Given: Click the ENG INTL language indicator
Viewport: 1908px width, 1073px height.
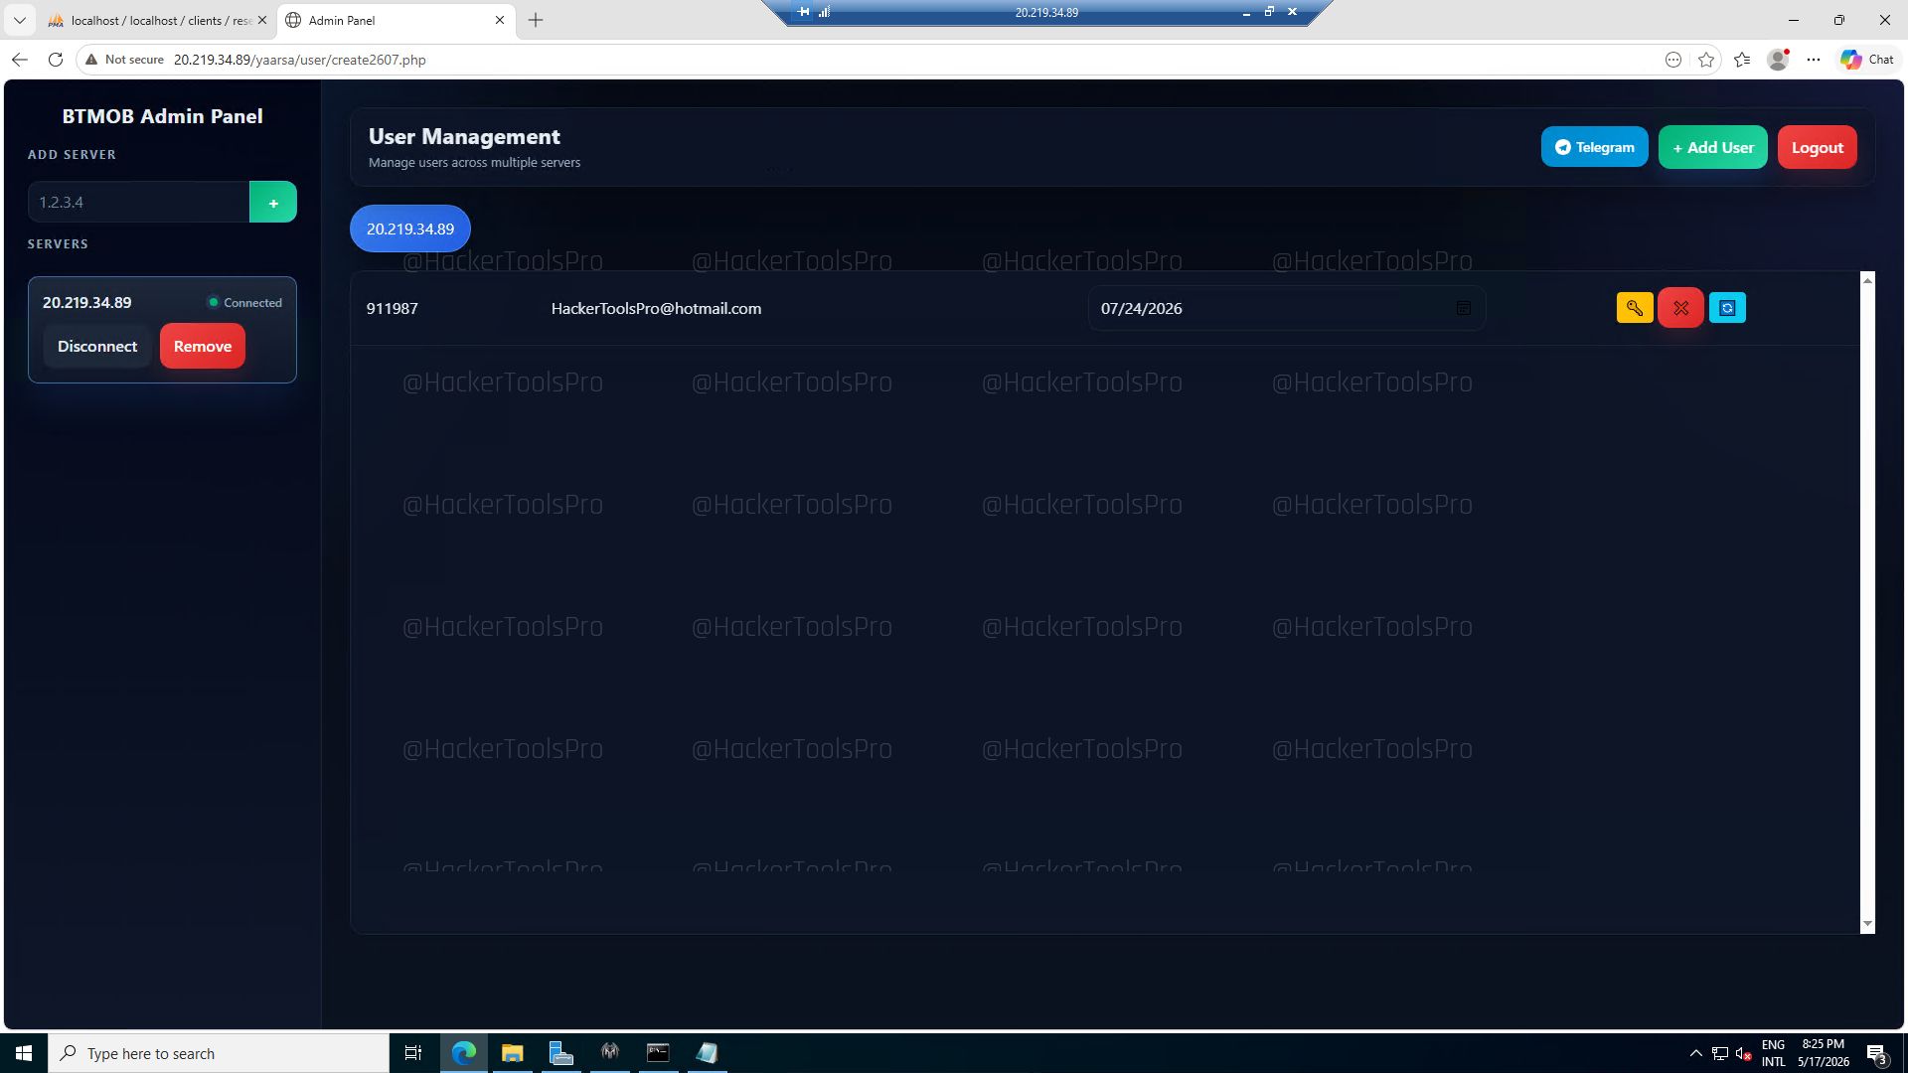Looking at the screenshot, I should (x=1774, y=1053).
